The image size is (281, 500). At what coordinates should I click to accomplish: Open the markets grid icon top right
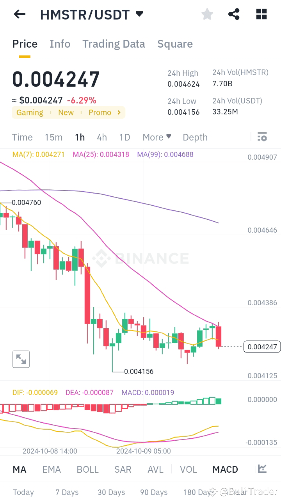pos(261,14)
